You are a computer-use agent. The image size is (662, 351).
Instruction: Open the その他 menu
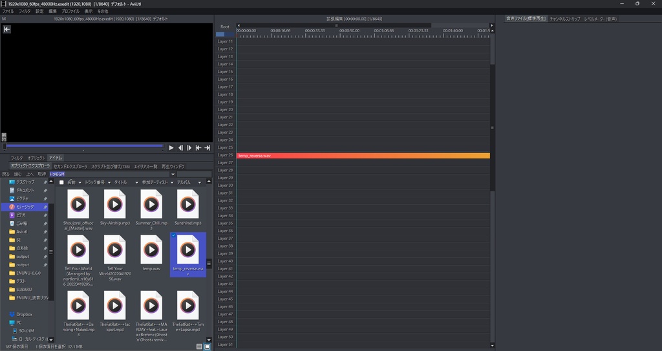pyautogui.click(x=103, y=12)
